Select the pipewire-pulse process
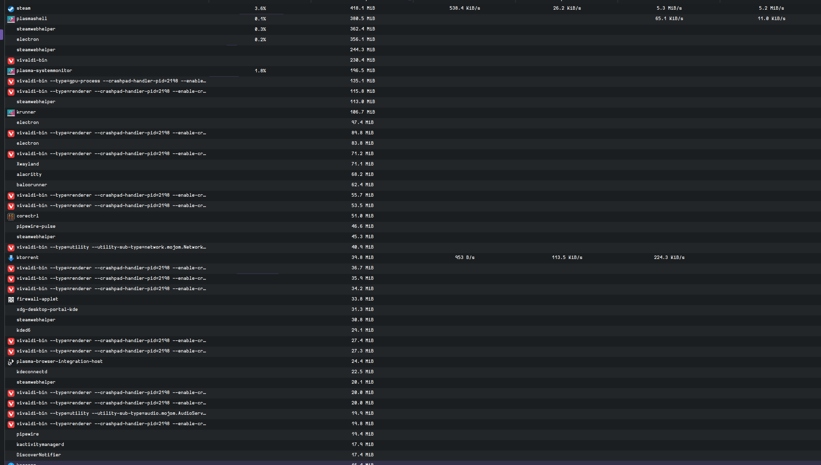821x465 pixels. pyautogui.click(x=36, y=226)
